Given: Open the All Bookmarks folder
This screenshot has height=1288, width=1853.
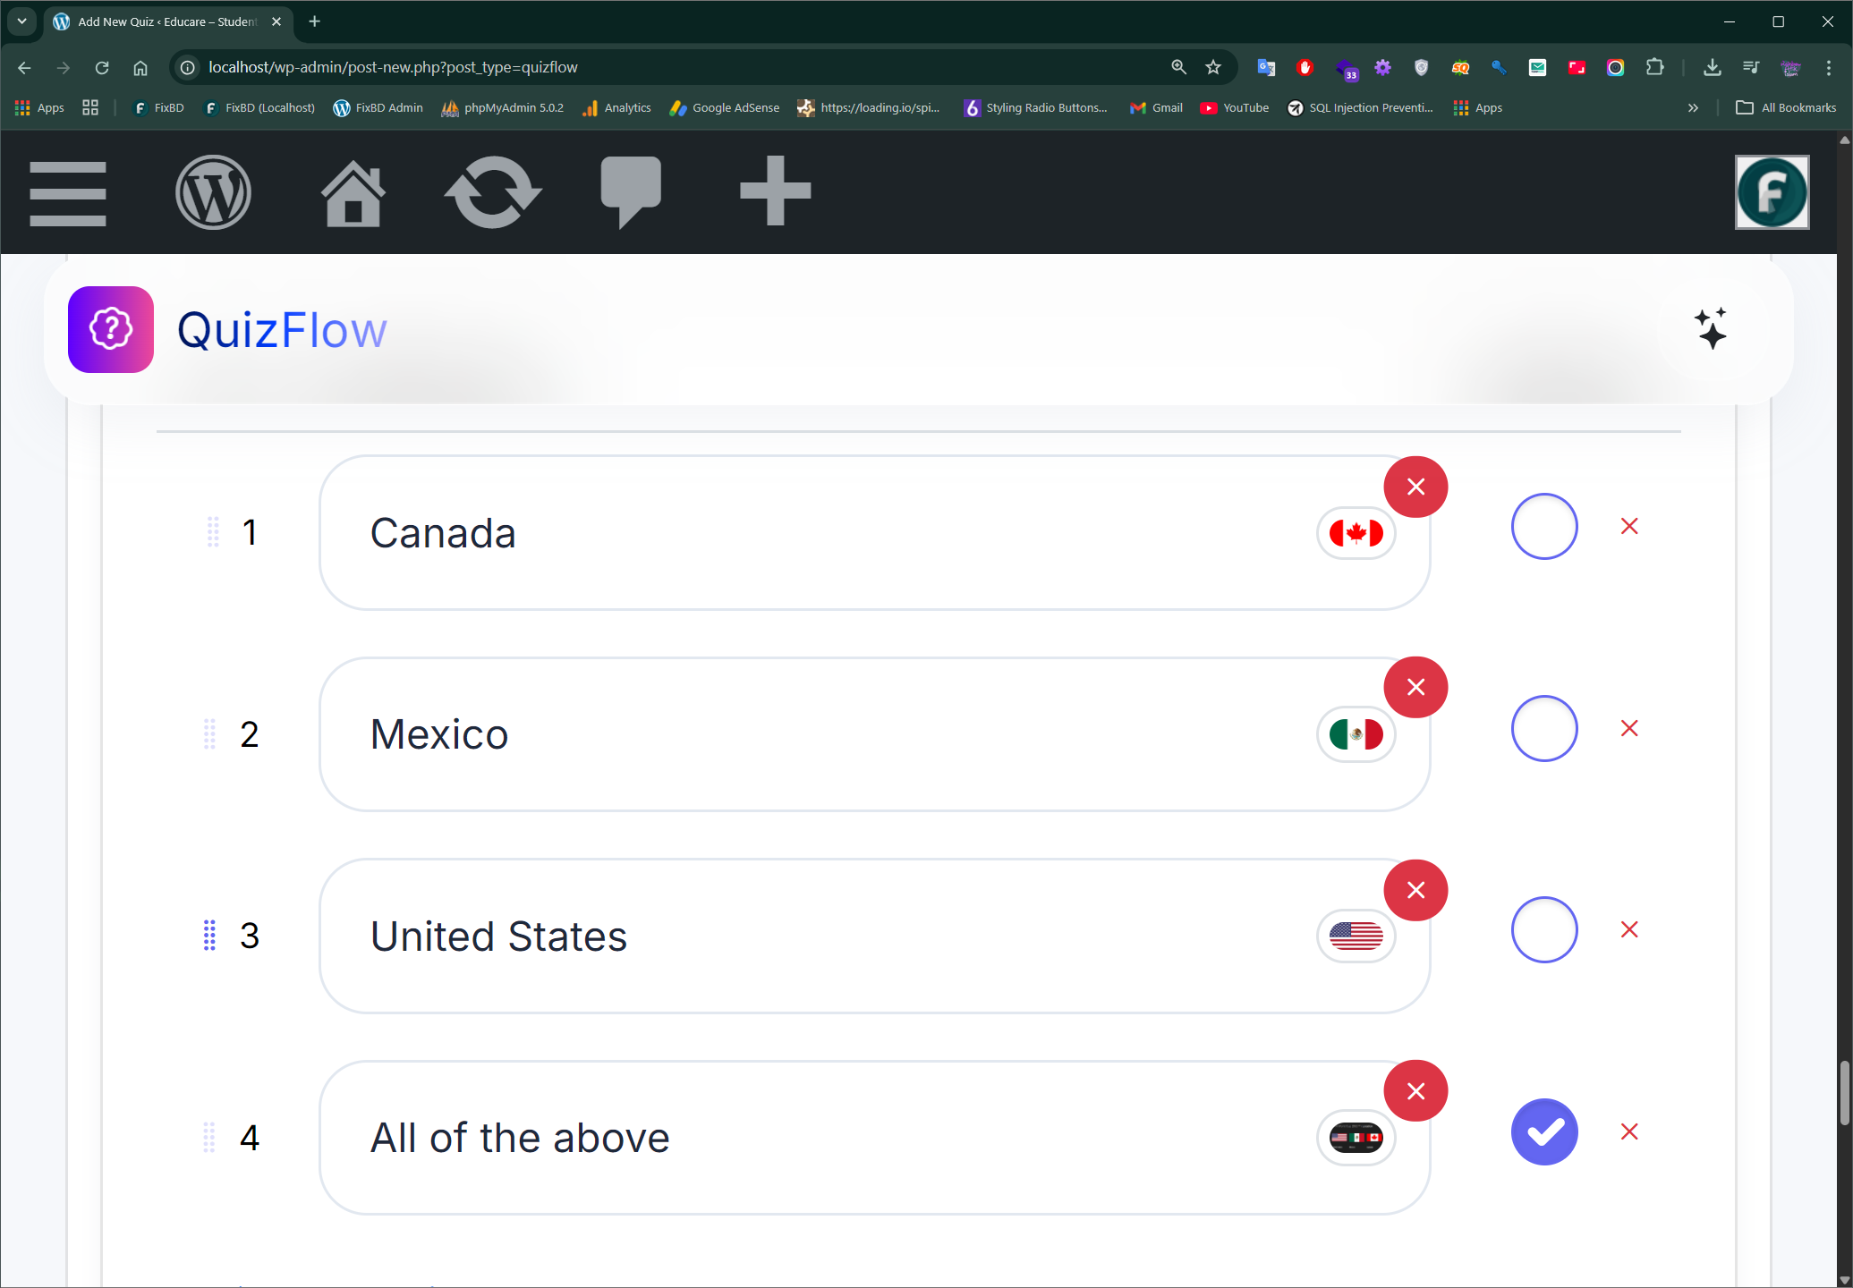Looking at the screenshot, I should [x=1786, y=108].
